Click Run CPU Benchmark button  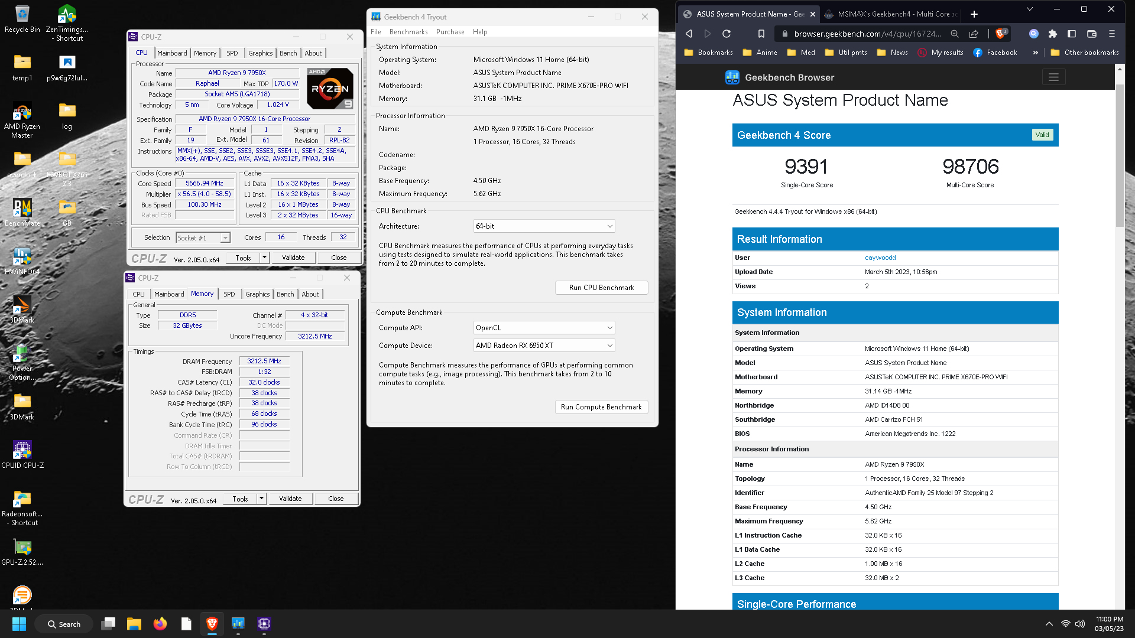601,288
